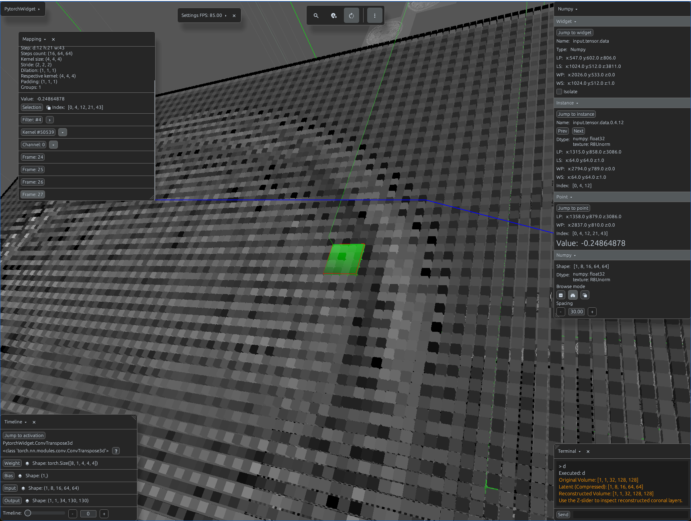
Task: Go to the previous instance with Prev
Action: coord(562,131)
